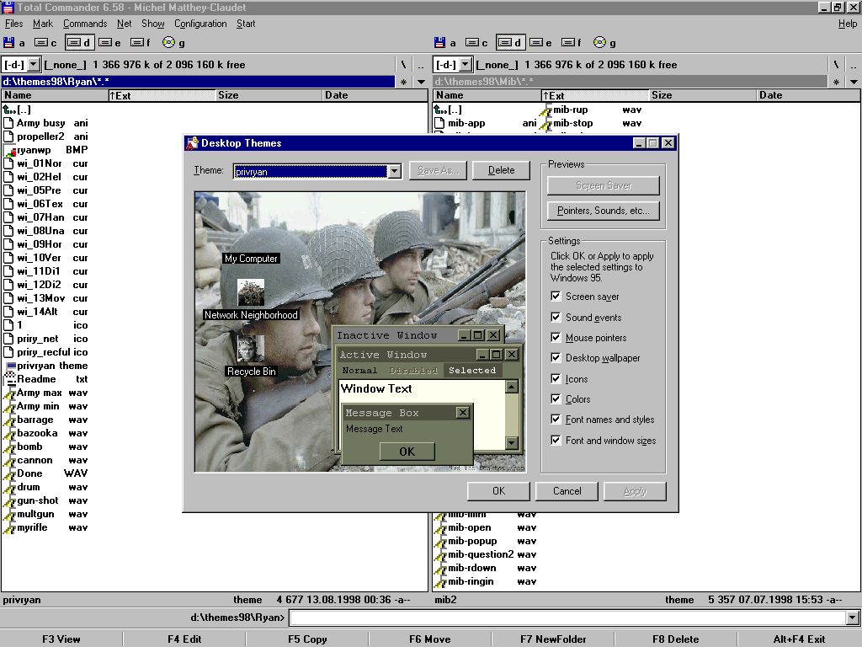Viewport: 862px width, 647px height.
Task: Toggle the Screen saver checkbox
Action: click(x=556, y=297)
